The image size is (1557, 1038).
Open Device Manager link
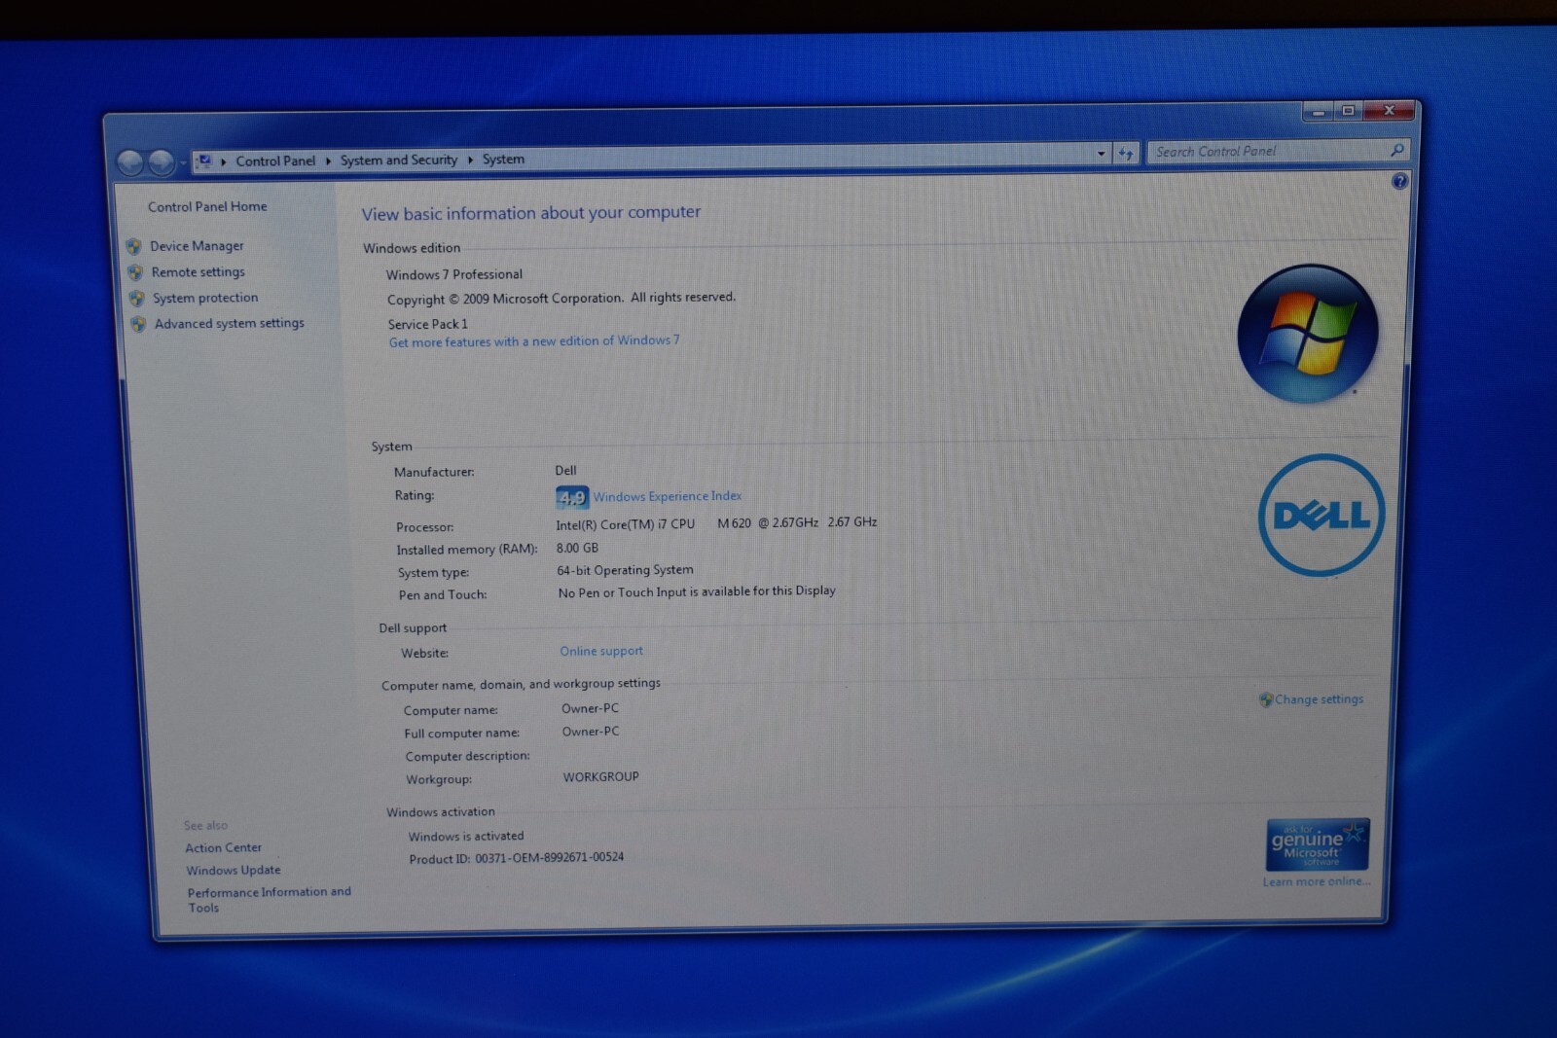[x=197, y=246]
